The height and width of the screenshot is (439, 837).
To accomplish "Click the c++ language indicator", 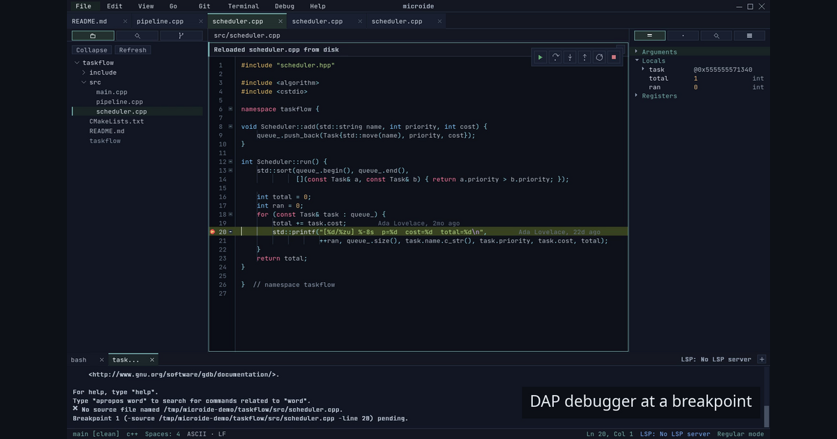I will (133, 434).
